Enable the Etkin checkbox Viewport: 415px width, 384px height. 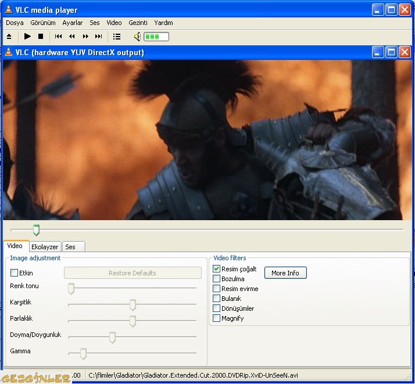tap(14, 272)
